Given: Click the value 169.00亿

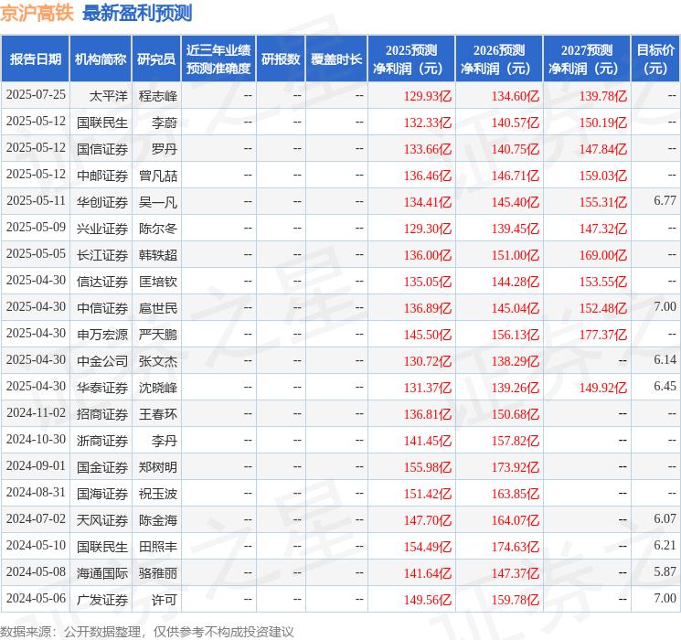Looking at the screenshot, I should coord(602,255).
